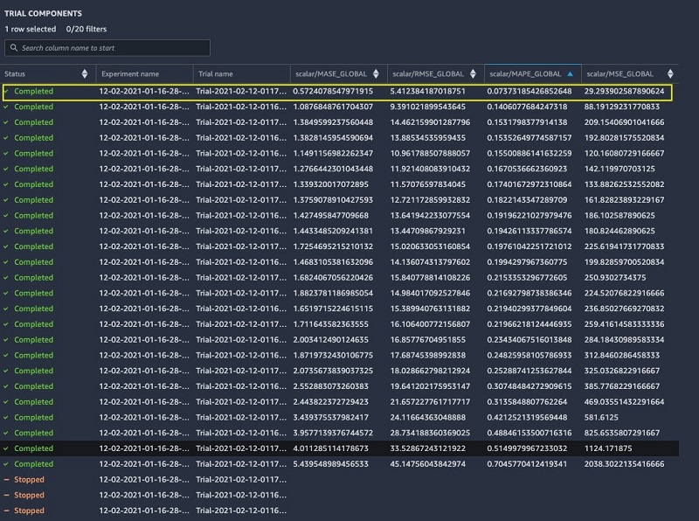Click check icon in row with MSE 88.1912923177083
The height and width of the screenshot is (521, 699).
click(x=6, y=107)
